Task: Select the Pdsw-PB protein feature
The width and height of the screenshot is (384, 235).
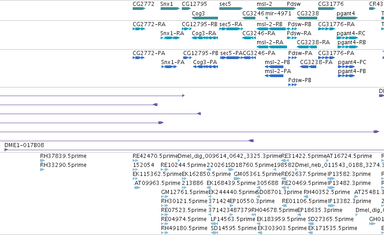Action: pyautogui.click(x=293, y=85)
